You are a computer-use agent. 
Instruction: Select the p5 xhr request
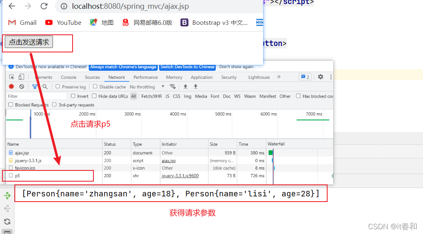point(170,176)
